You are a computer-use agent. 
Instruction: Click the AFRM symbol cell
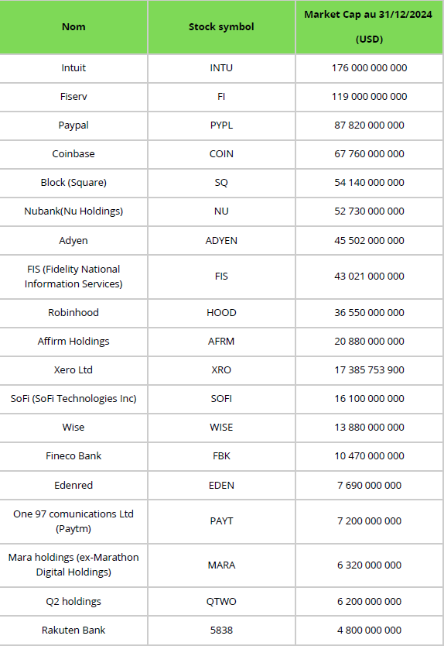[x=221, y=342]
